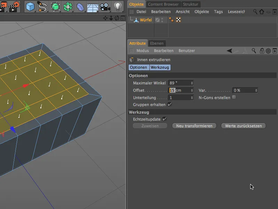Click the Object manager home icon
The image size is (278, 209).
point(262,12)
